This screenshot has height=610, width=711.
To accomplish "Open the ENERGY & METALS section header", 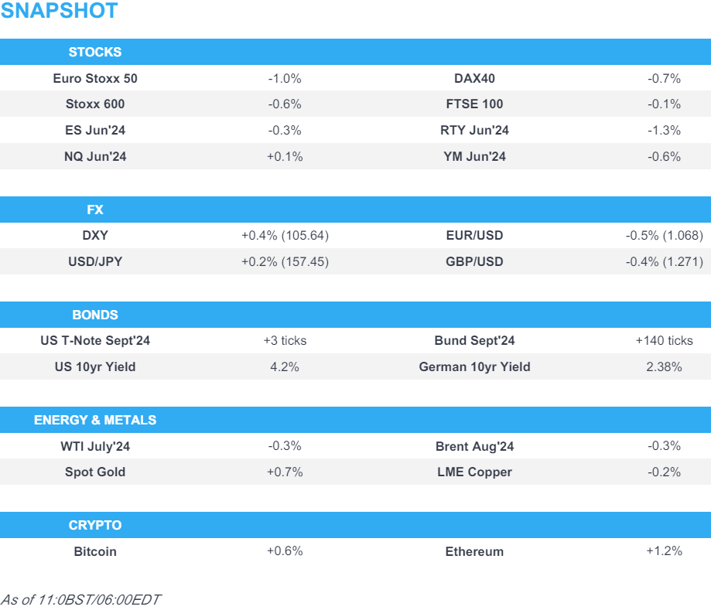I will [x=95, y=421].
